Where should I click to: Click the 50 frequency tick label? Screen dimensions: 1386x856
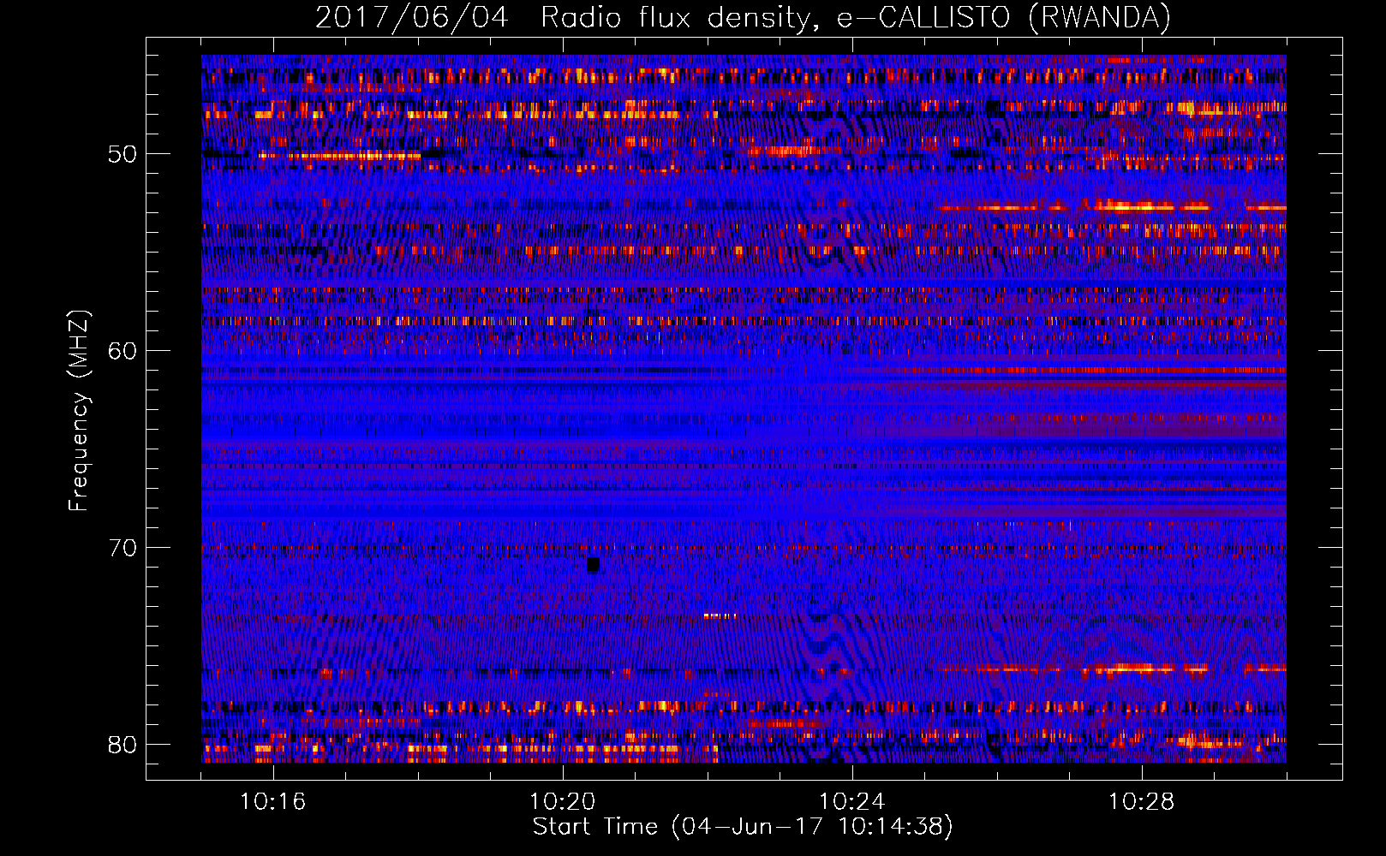click(122, 155)
